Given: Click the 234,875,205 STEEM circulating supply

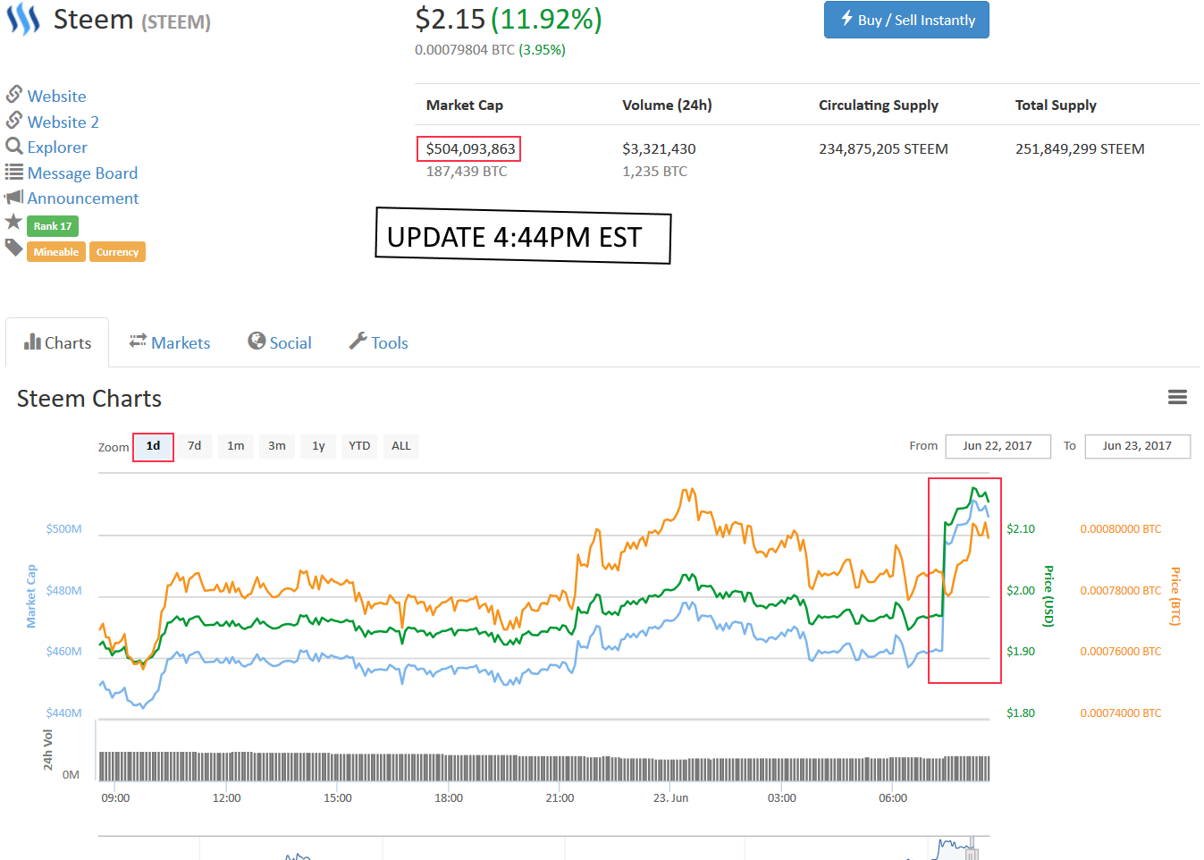Looking at the screenshot, I should pyautogui.click(x=883, y=148).
